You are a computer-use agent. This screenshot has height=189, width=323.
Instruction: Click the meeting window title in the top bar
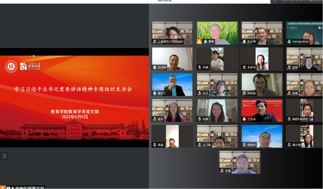tap(165, 1)
